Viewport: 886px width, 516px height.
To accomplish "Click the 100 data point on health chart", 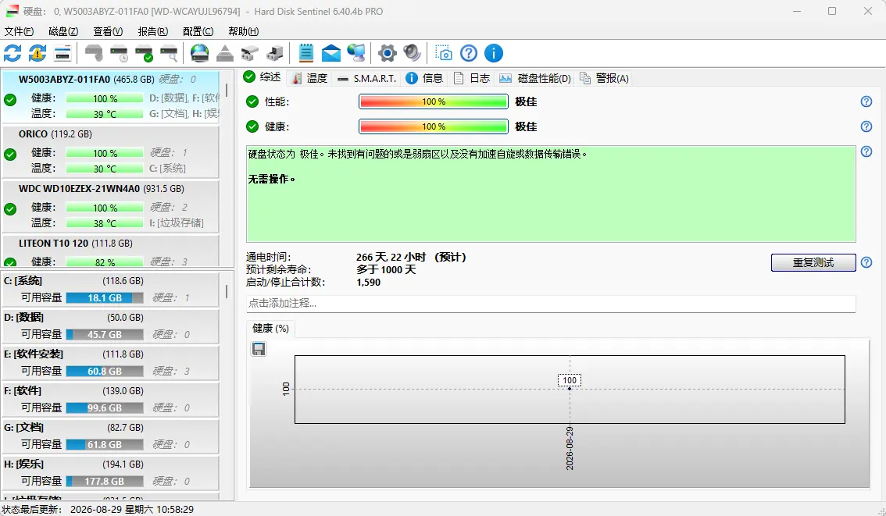I will (x=570, y=389).
